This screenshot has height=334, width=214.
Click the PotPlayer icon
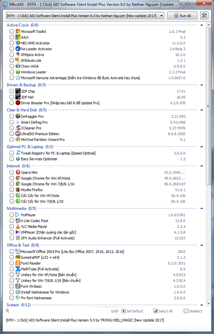tap(18, 215)
